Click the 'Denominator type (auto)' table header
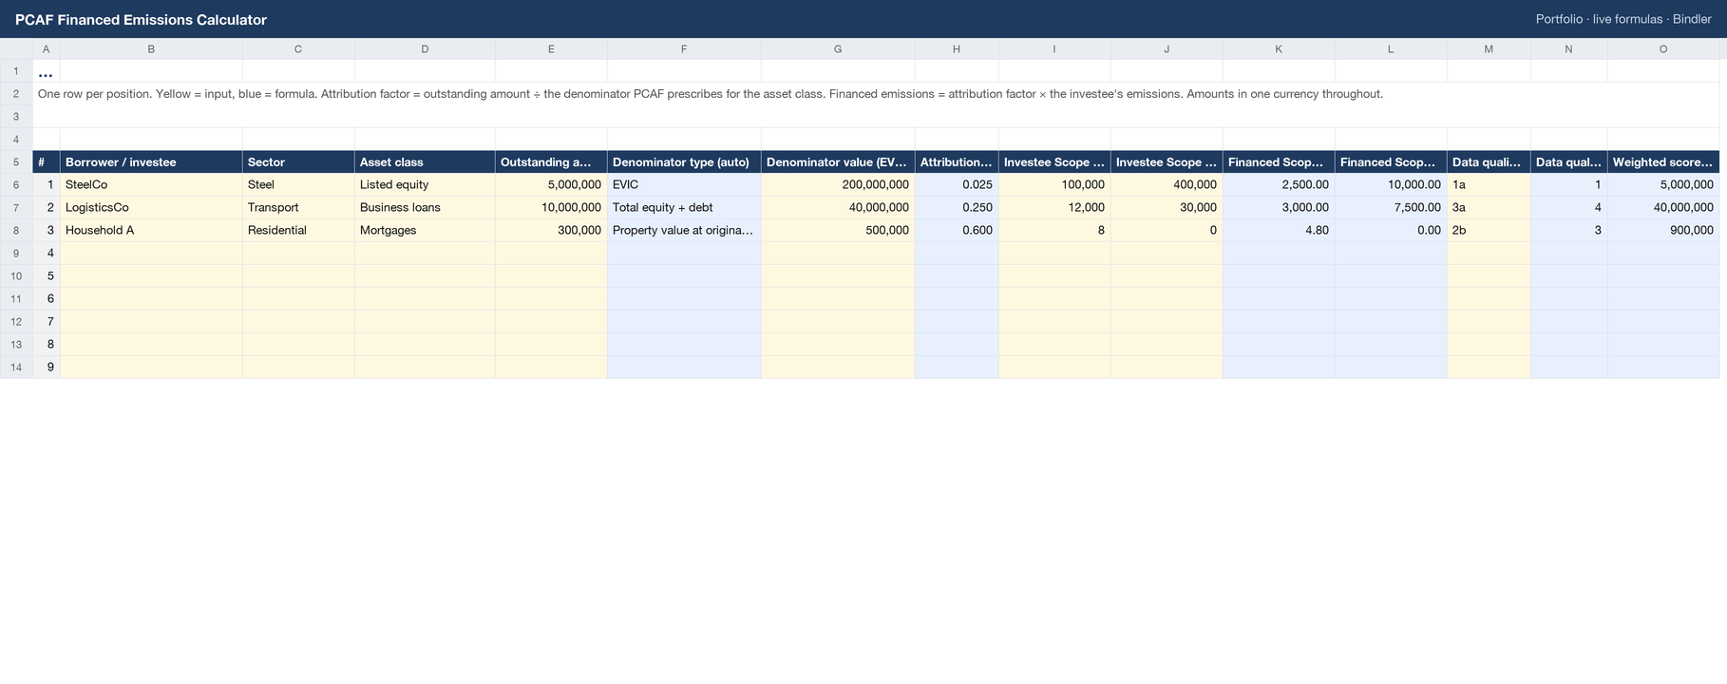The image size is (1727, 684). tap(684, 161)
